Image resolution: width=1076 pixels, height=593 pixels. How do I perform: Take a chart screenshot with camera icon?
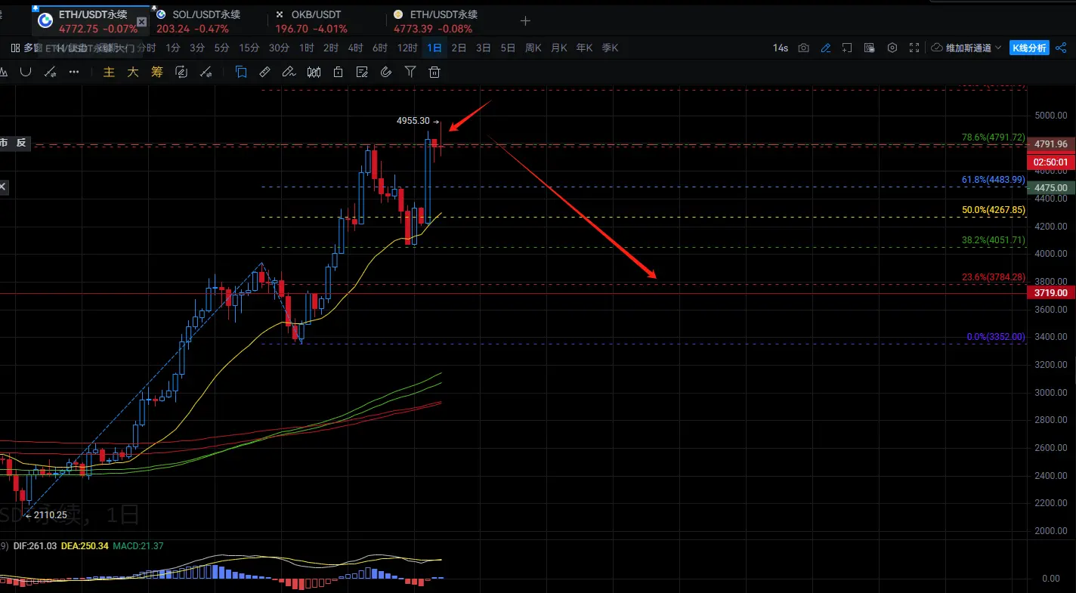pyautogui.click(x=803, y=48)
